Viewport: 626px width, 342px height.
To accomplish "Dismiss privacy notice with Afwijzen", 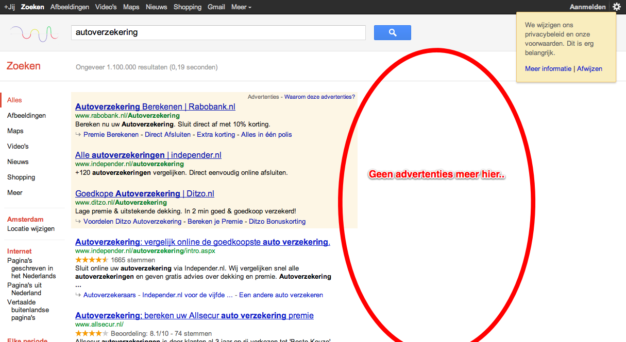I will 589,68.
